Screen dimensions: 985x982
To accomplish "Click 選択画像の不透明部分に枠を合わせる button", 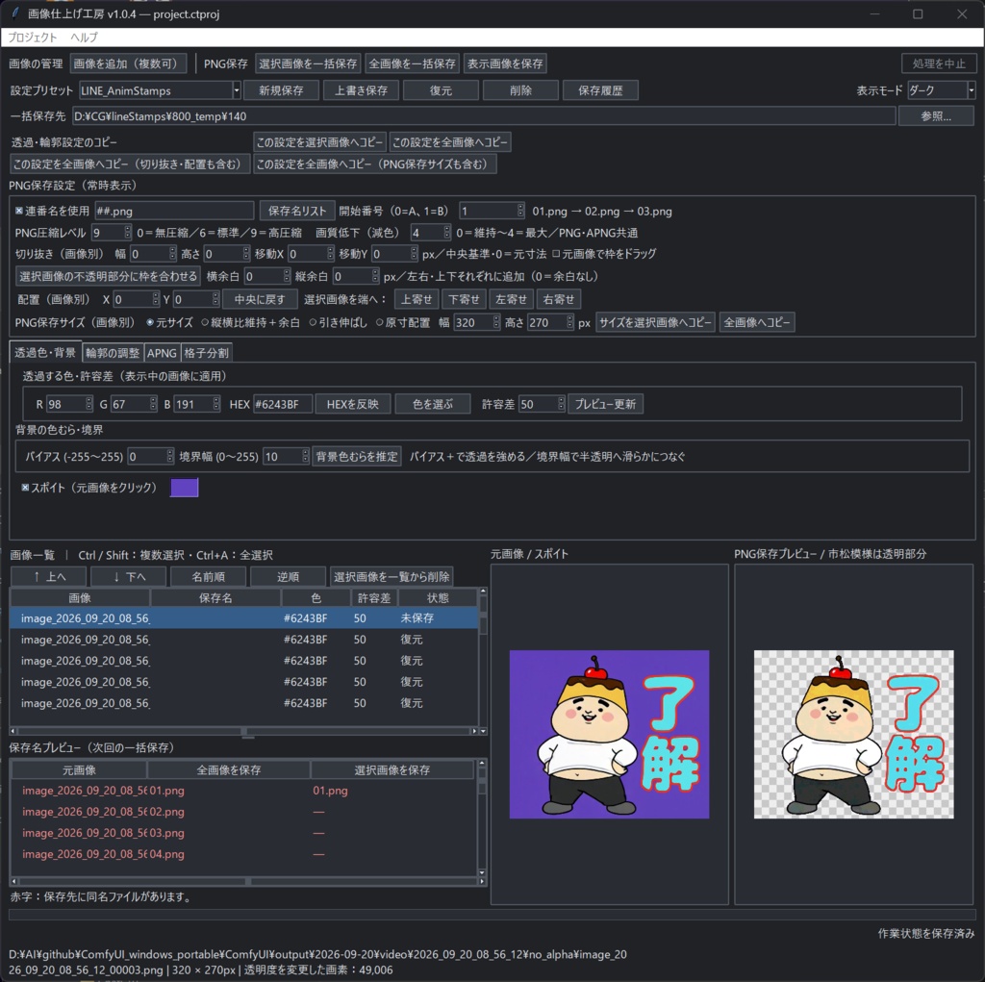I will coord(108,276).
